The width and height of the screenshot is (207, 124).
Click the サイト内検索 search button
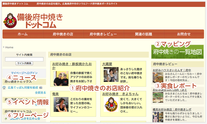pos(24,63)
